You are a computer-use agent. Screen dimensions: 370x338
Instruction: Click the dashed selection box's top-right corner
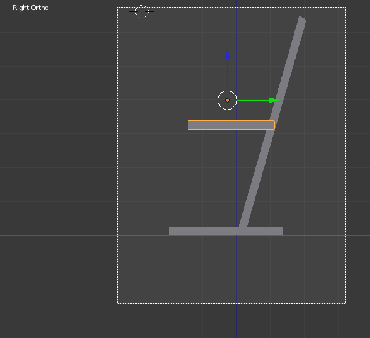click(x=346, y=7)
